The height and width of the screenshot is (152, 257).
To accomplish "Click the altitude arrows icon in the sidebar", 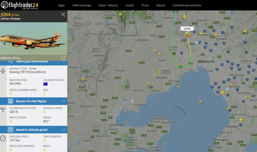I will [x=3, y=109].
